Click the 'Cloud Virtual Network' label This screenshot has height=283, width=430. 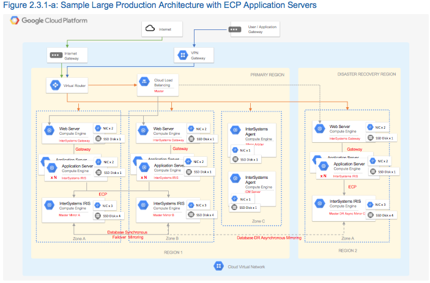(x=247, y=267)
